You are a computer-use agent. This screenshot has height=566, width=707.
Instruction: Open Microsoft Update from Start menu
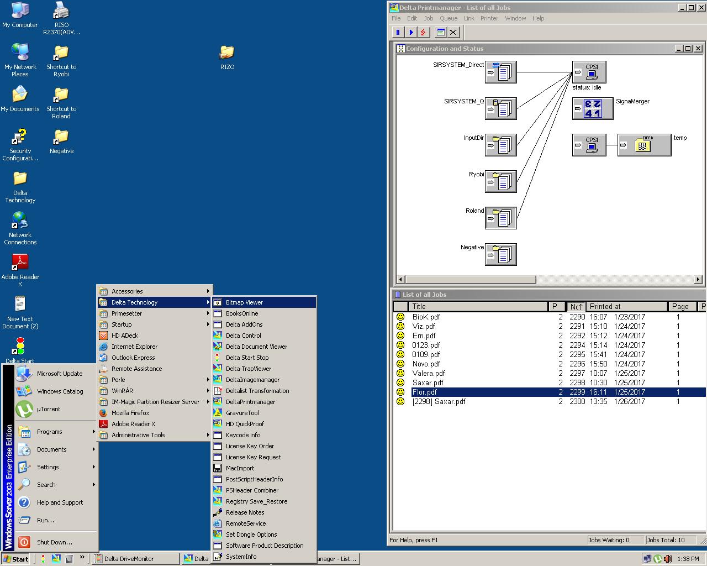(56, 374)
